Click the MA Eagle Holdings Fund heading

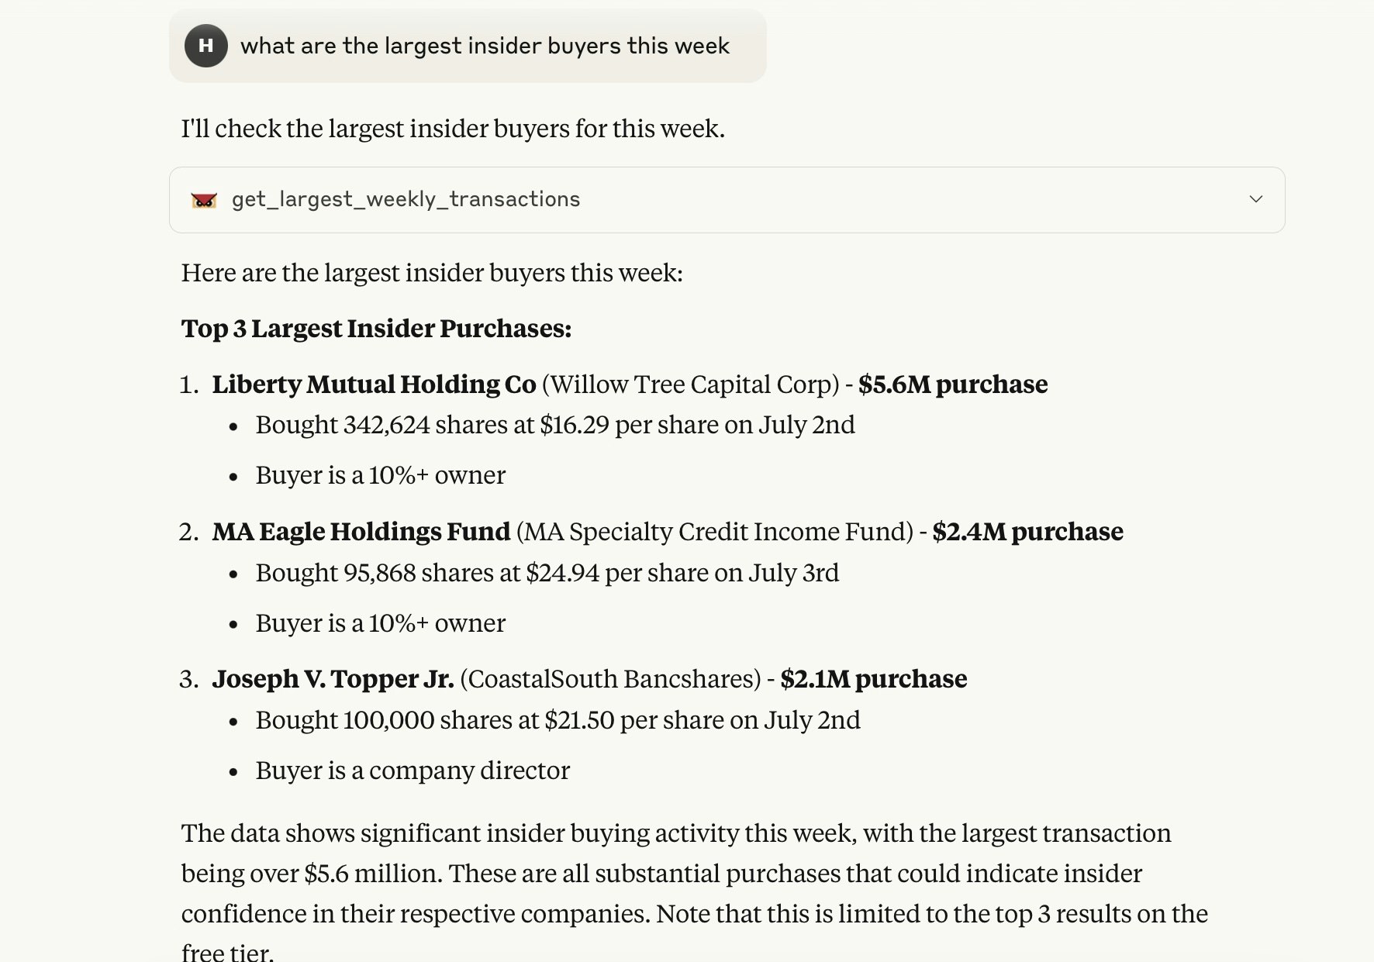click(361, 532)
